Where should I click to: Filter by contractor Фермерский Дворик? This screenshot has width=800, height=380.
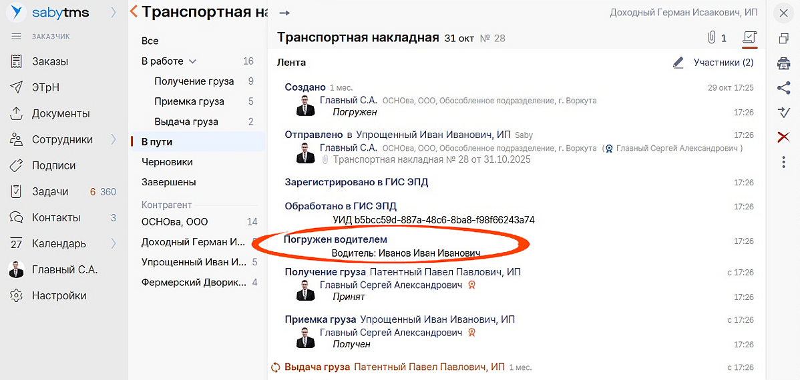pos(194,283)
